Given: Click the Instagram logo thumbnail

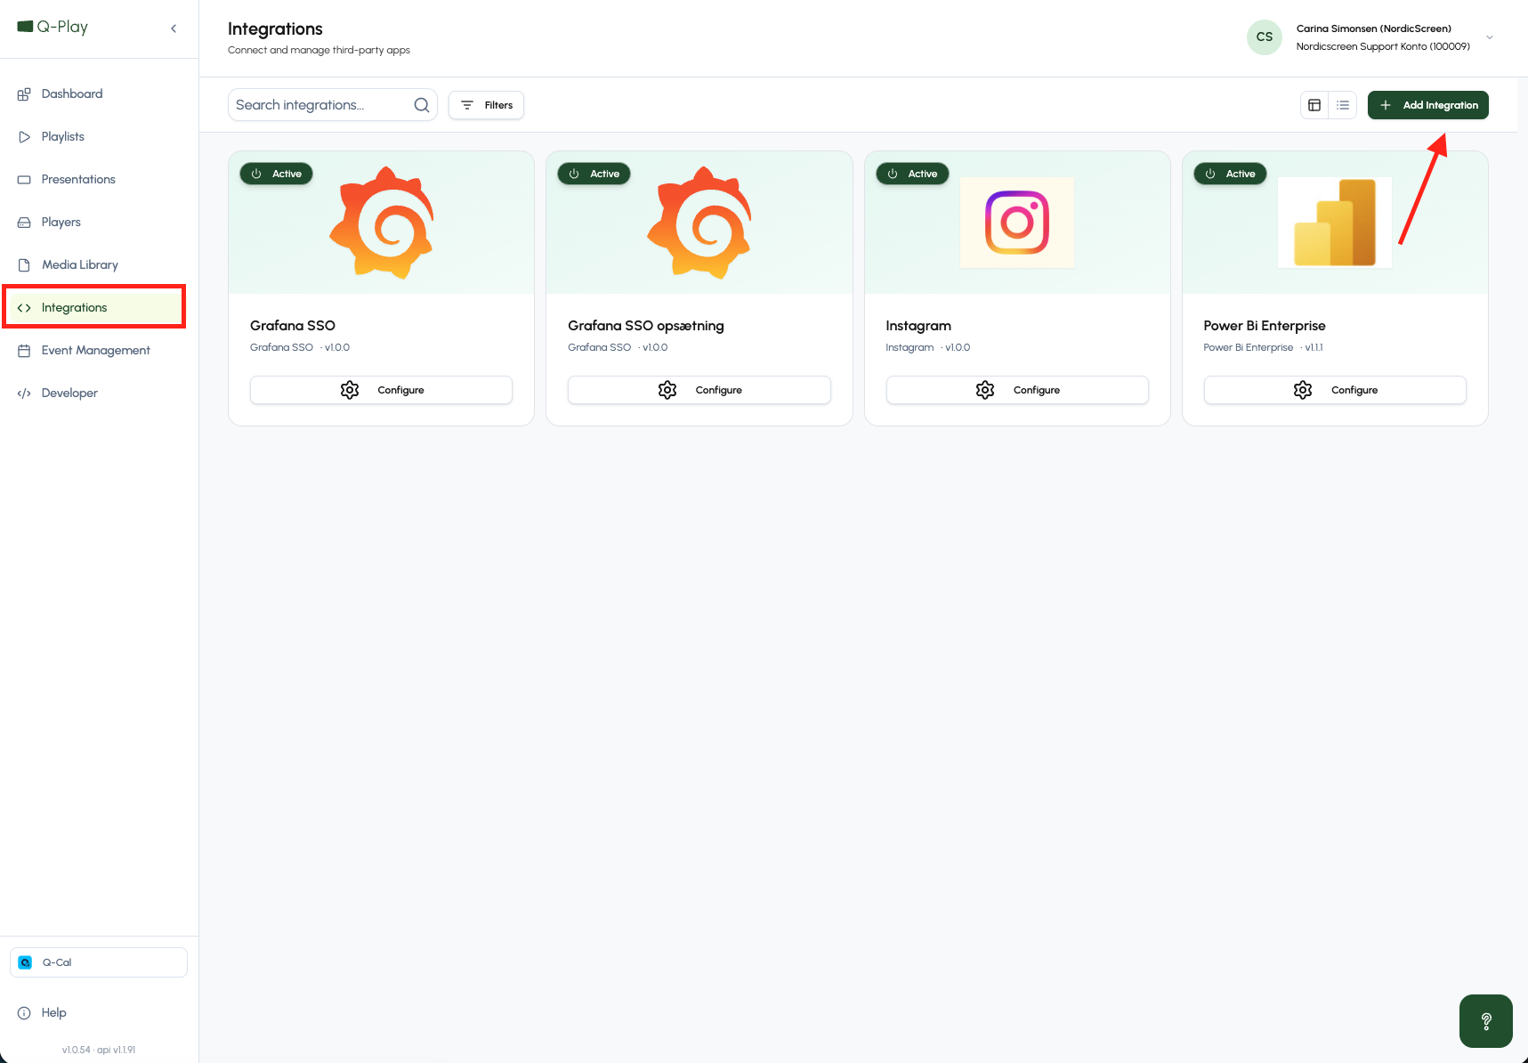Looking at the screenshot, I should coord(1017,223).
